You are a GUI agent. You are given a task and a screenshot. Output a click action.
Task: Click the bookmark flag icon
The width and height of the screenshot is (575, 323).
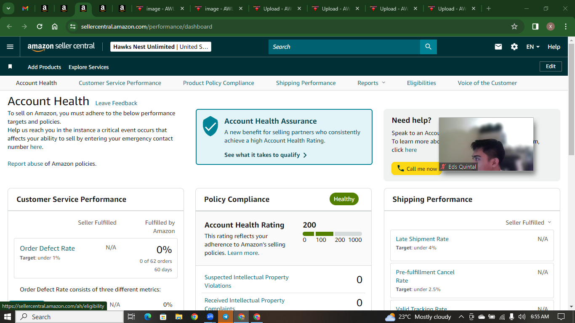click(x=10, y=66)
